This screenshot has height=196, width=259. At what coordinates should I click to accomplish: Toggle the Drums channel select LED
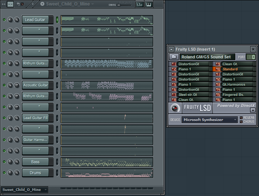pos(57,173)
